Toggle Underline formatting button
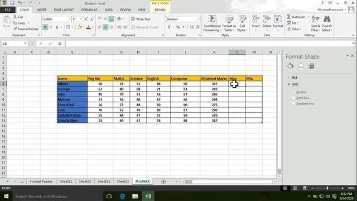This screenshot has width=357, height=201. 57,27
